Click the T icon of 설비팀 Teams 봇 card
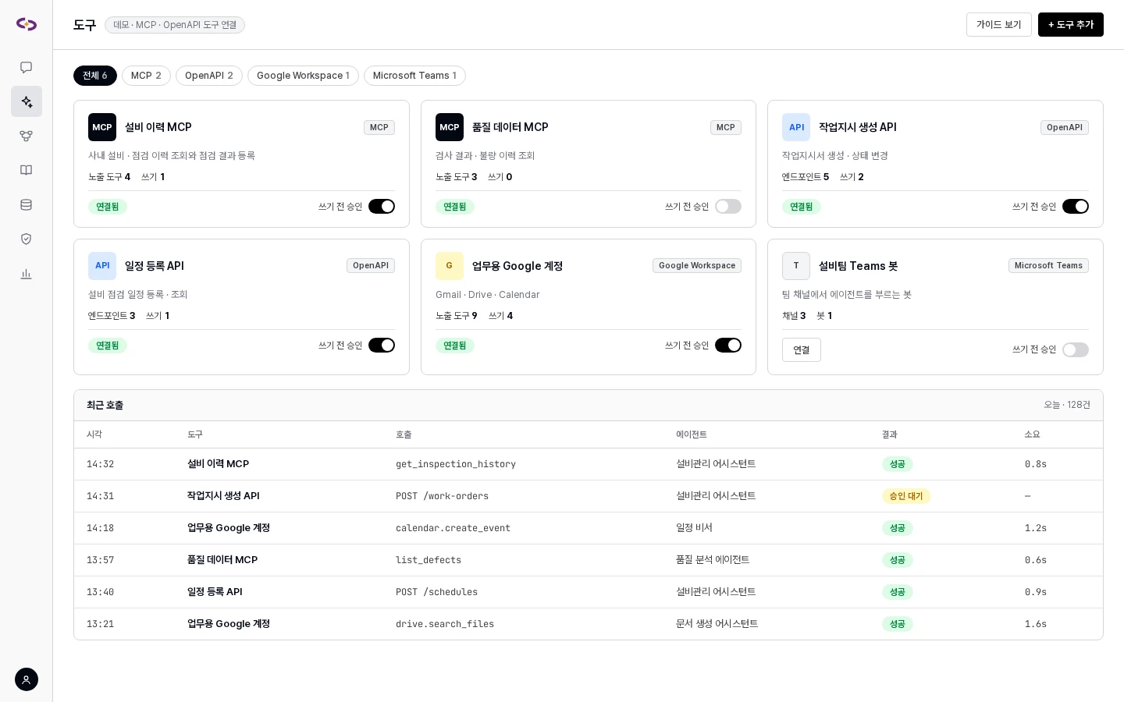Screen dimensions: 1124x702 click(796, 266)
